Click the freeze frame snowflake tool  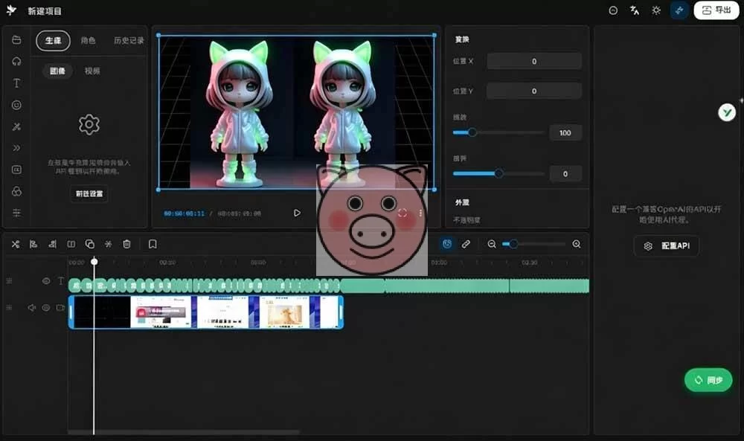[108, 244]
